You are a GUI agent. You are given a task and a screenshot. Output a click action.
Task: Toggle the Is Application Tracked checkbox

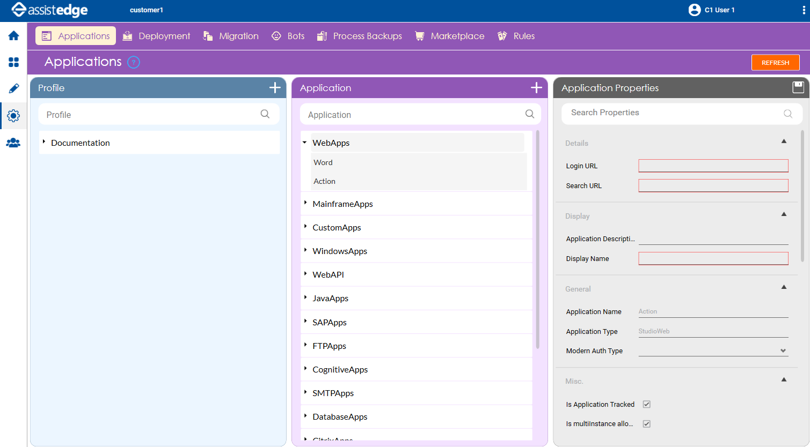[x=647, y=405]
